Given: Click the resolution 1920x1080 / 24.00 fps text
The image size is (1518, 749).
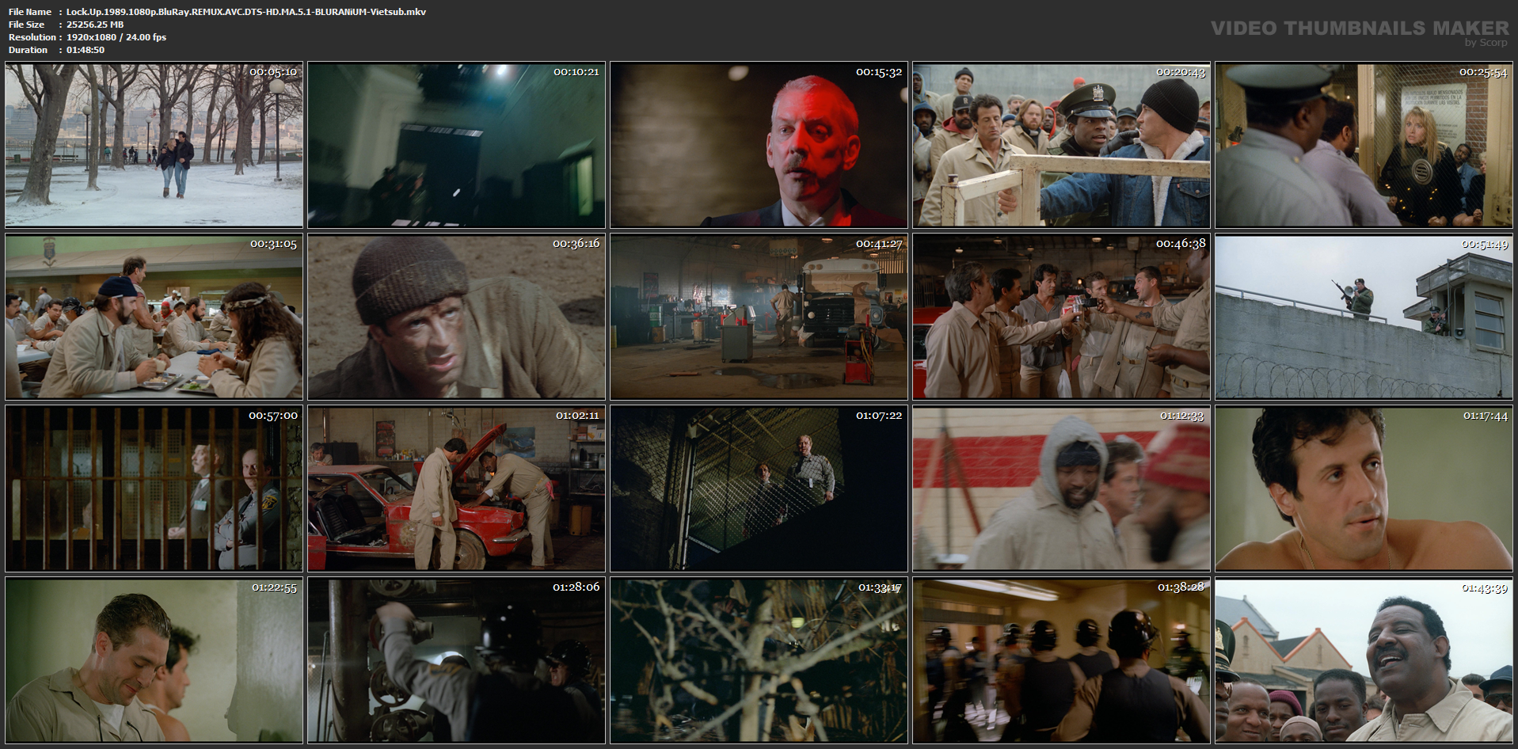Looking at the screenshot, I should [116, 37].
